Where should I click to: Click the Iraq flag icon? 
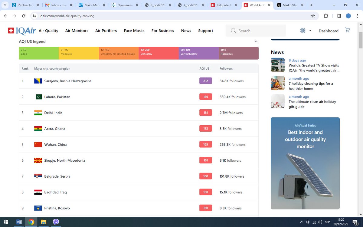(x=38, y=192)
